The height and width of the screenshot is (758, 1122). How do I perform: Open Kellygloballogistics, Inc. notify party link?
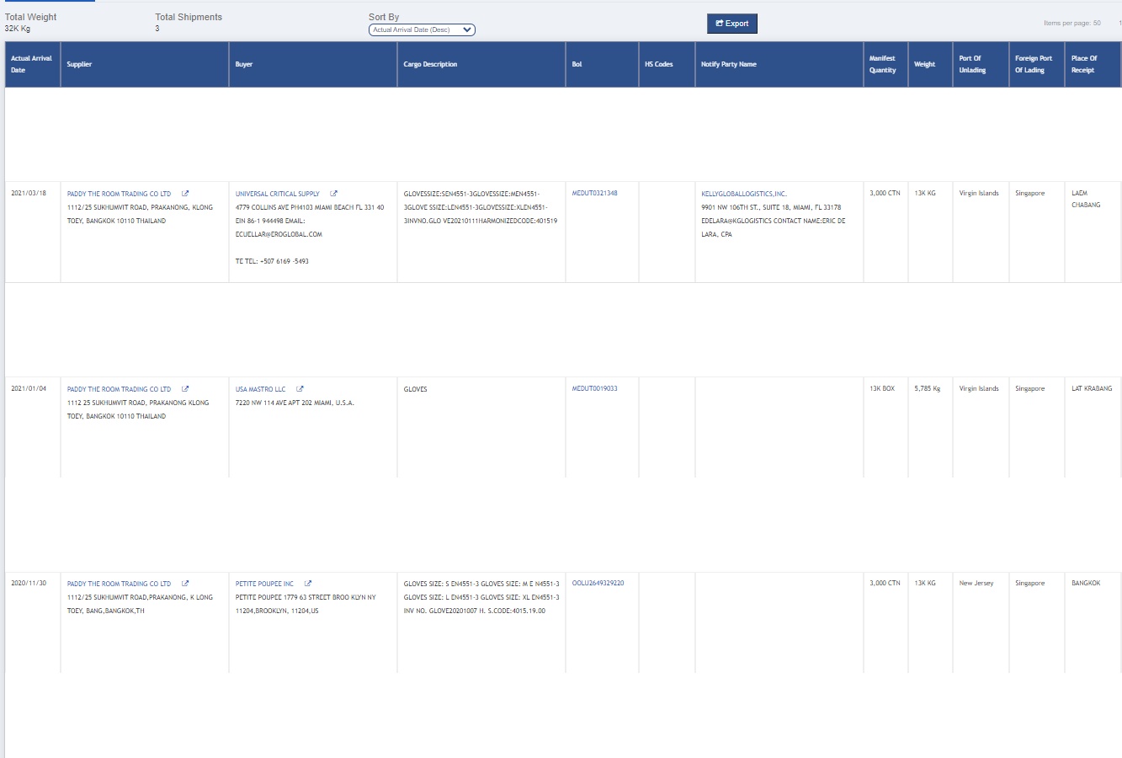[743, 194]
